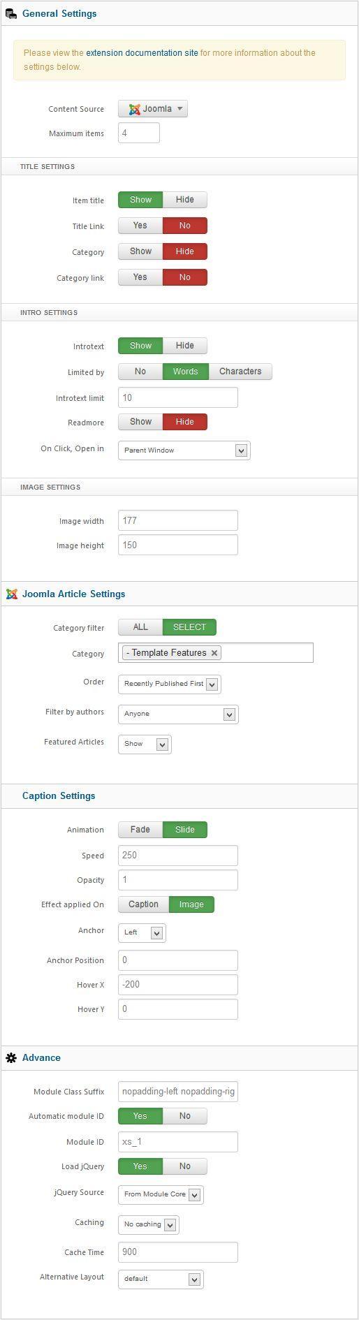The width and height of the screenshot is (359, 1320).
Task: Click the Speed field
Action: [x=178, y=855]
